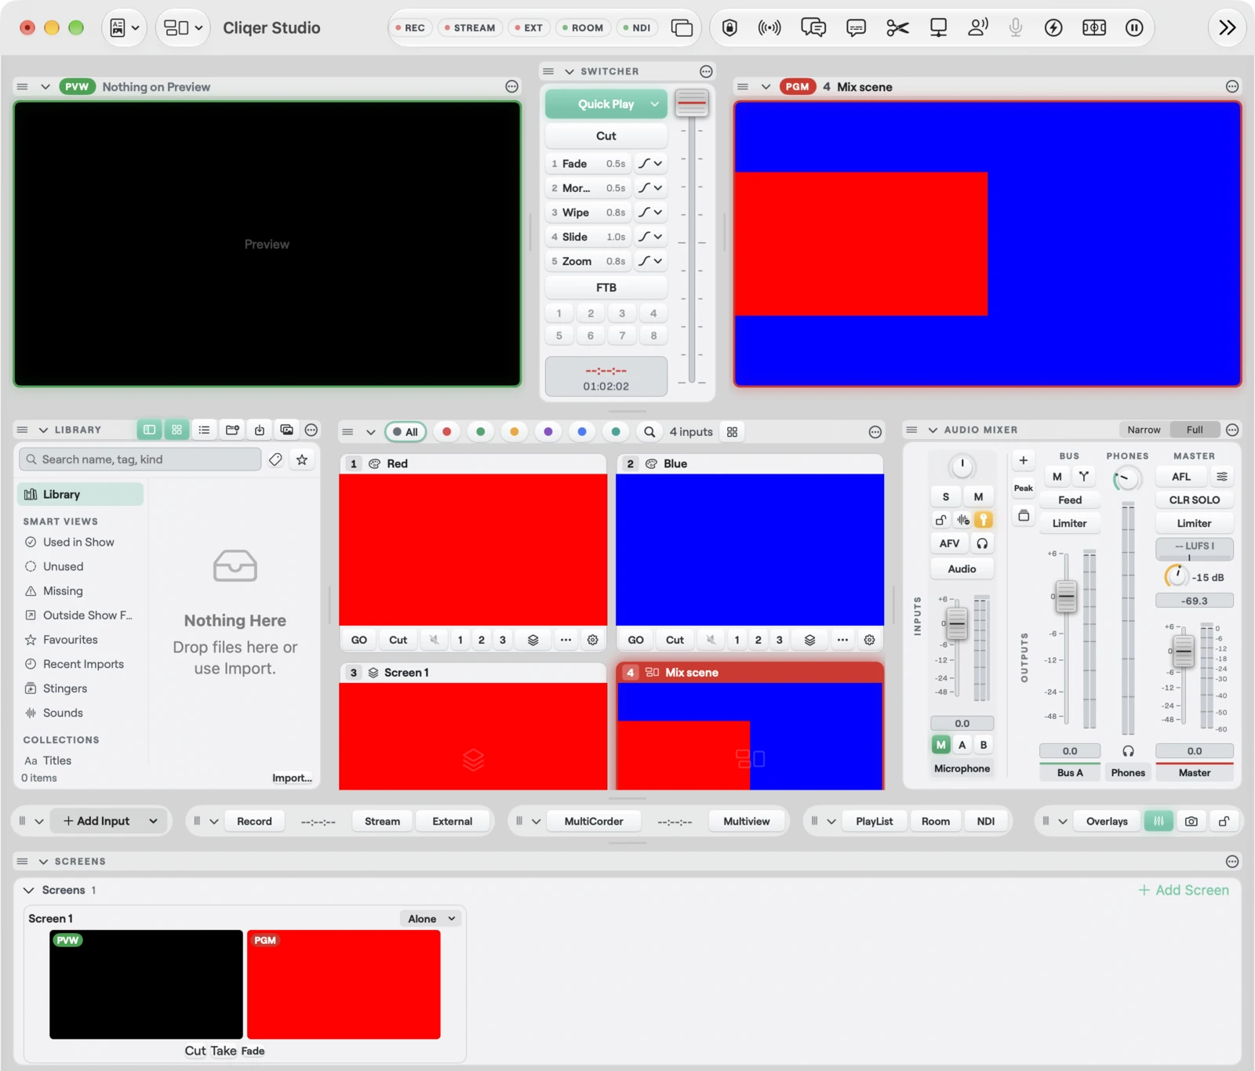
Task: Expand the toolbar overflow double-chevron
Action: [x=1228, y=28]
